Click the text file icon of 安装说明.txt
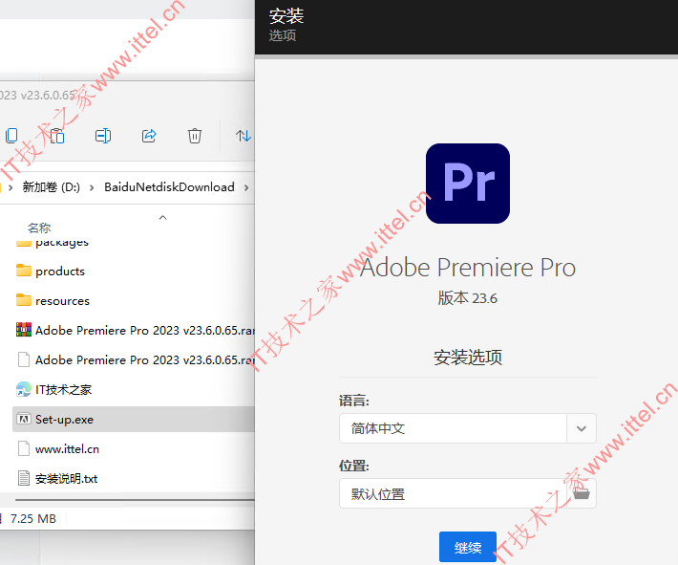 tap(24, 478)
